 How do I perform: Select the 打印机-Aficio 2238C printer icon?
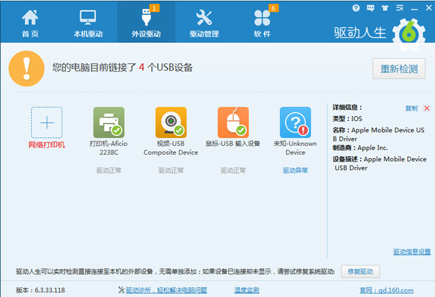[108, 123]
